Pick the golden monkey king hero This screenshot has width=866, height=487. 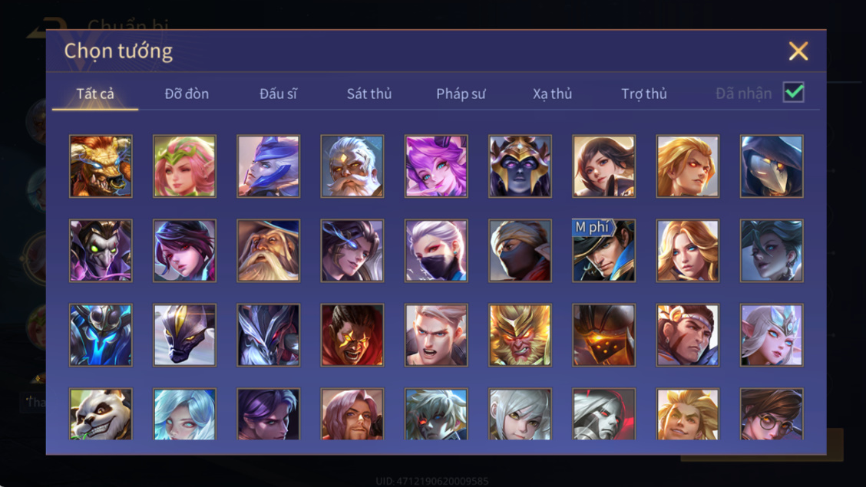(x=520, y=335)
